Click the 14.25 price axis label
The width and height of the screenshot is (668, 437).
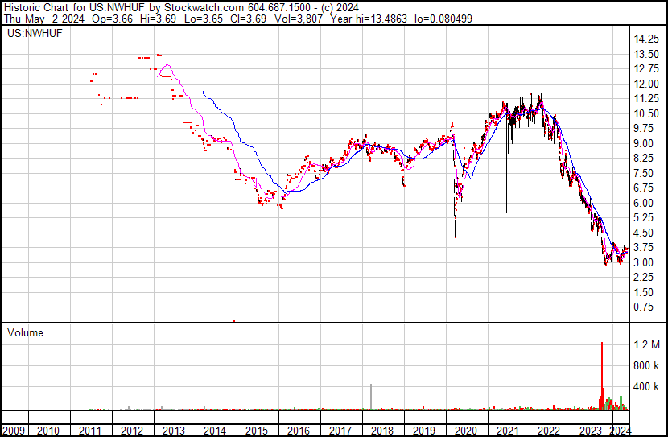[646, 39]
